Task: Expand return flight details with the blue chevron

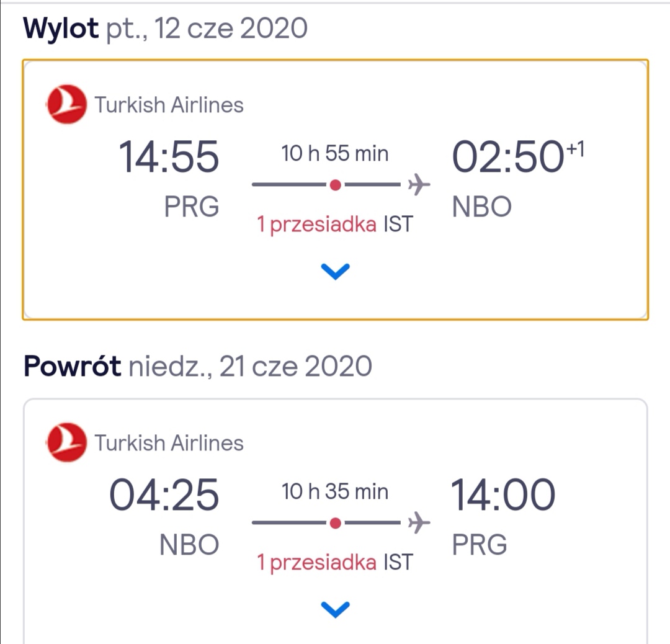Action: coord(336,609)
